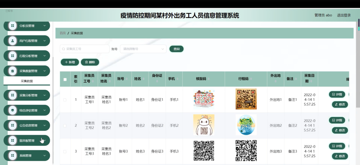
Task: Click the 采集数据管理 clipboard icon
Action: [12, 71]
